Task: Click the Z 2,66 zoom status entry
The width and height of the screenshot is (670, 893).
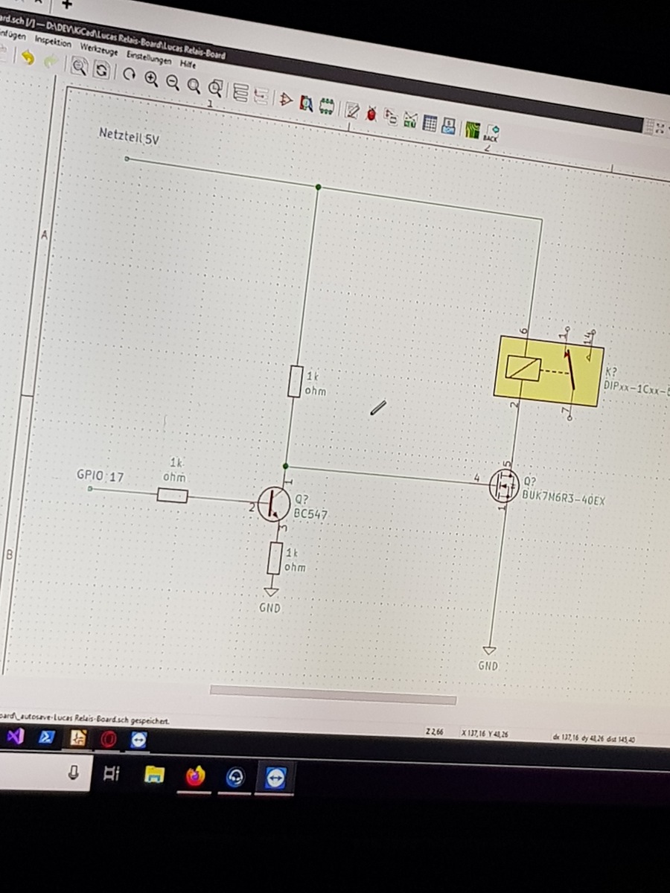Action: pyautogui.click(x=435, y=732)
